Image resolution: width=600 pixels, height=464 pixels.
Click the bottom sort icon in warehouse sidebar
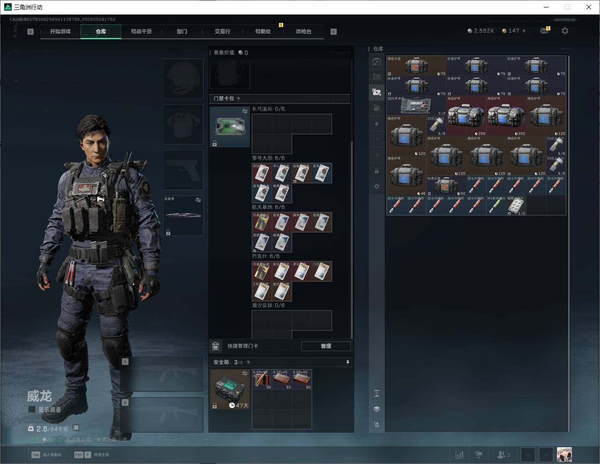click(x=377, y=425)
